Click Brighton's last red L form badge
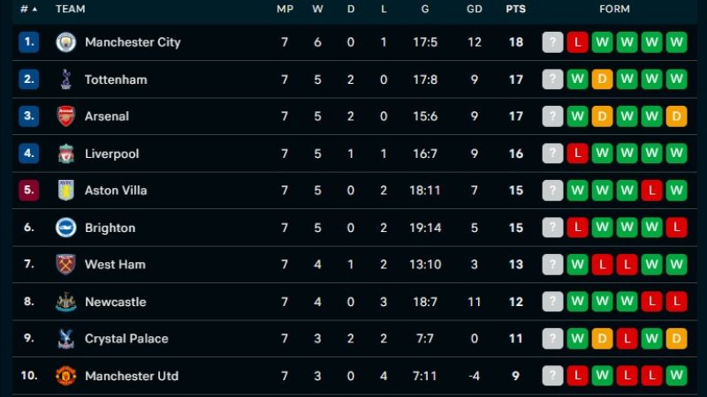The height and width of the screenshot is (397, 707). pyautogui.click(x=676, y=228)
